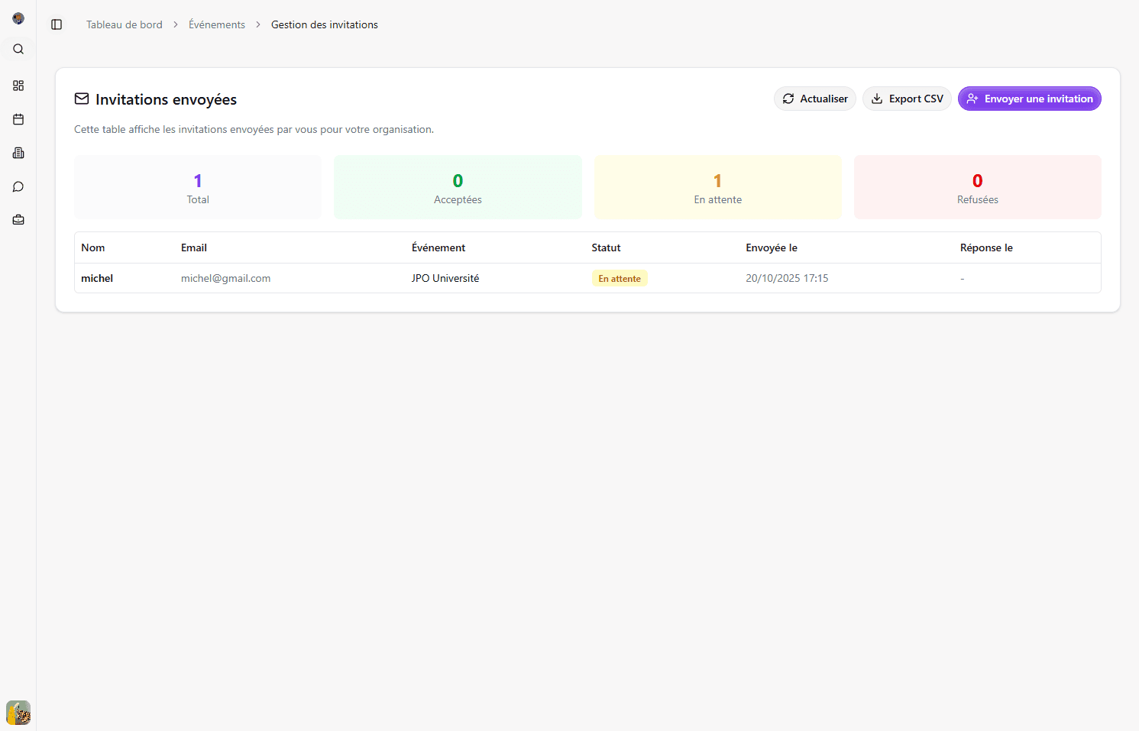Open the dashboard grid icon in sidebar
1139x731 pixels.
pyautogui.click(x=18, y=86)
